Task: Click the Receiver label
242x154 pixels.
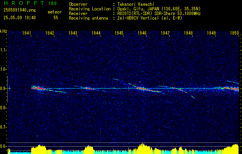Action: [78, 13]
